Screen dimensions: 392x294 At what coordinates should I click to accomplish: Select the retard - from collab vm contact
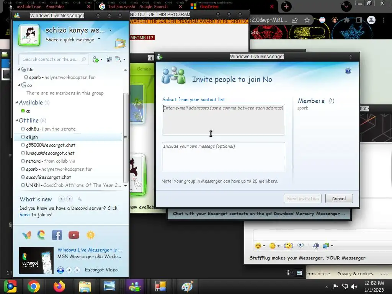pos(48,161)
